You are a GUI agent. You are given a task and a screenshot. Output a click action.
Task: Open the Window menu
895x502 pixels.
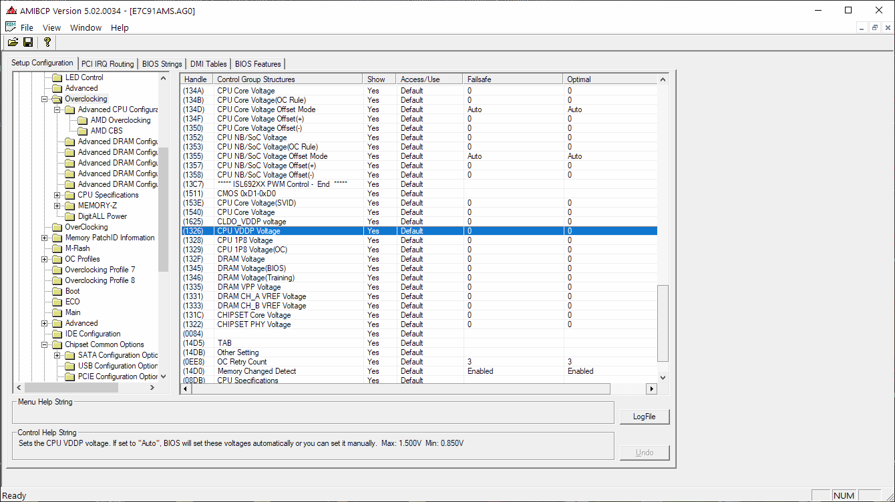[85, 27]
